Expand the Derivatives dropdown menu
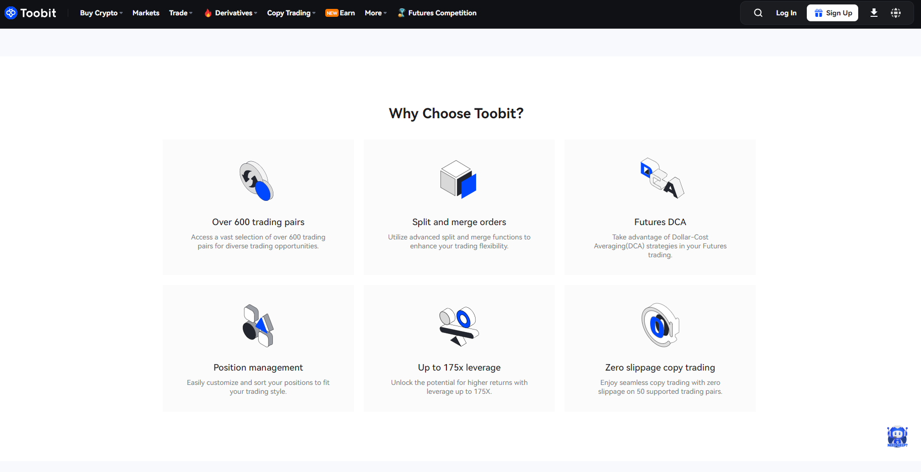The image size is (921, 472). [236, 13]
